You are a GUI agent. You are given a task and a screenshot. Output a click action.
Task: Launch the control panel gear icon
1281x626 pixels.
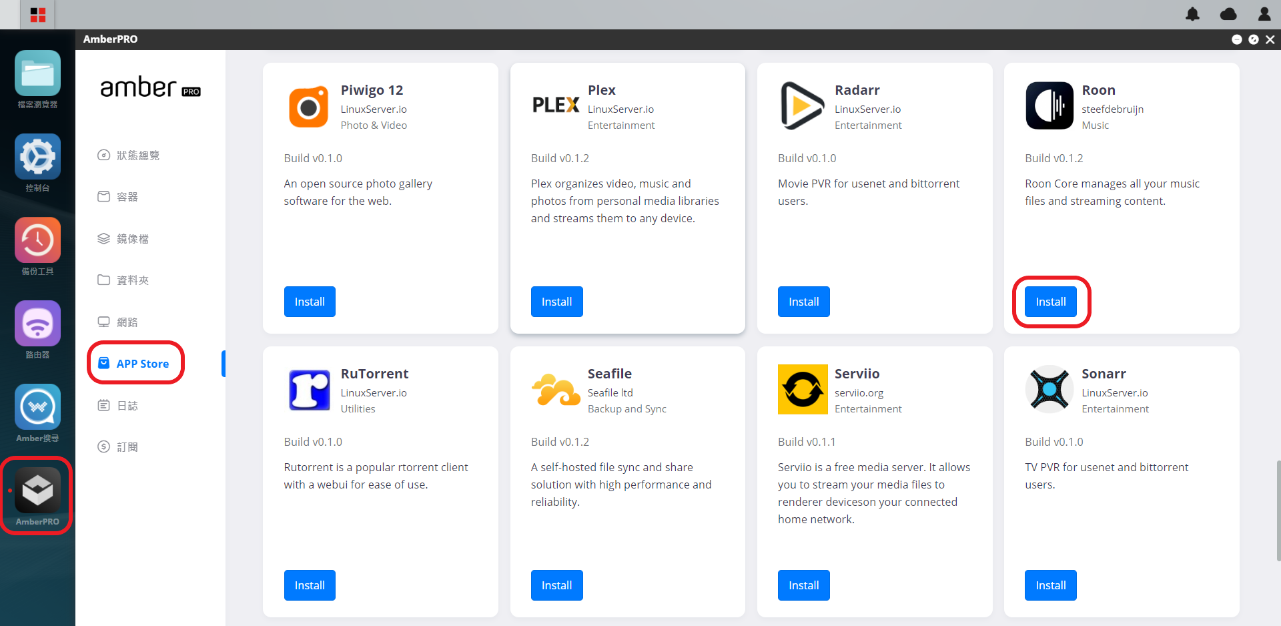[37, 156]
